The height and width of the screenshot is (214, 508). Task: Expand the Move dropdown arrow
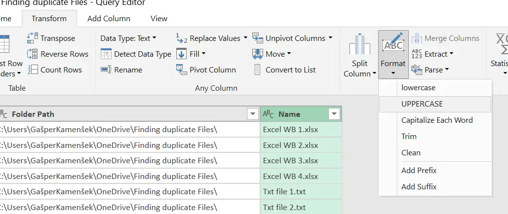[x=289, y=54]
